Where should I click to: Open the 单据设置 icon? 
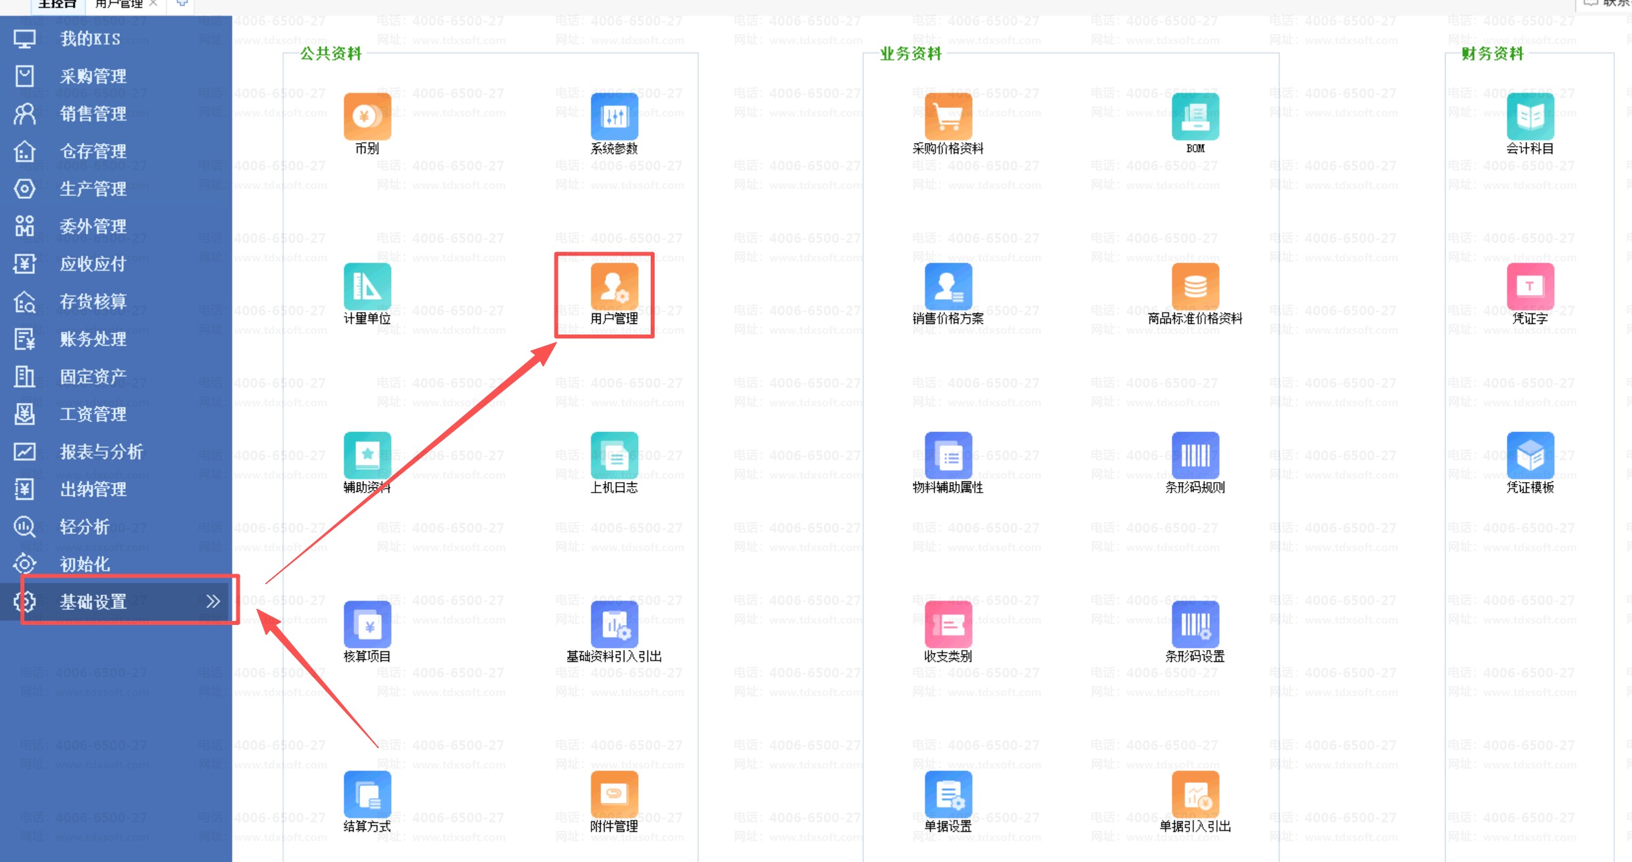[x=948, y=794]
